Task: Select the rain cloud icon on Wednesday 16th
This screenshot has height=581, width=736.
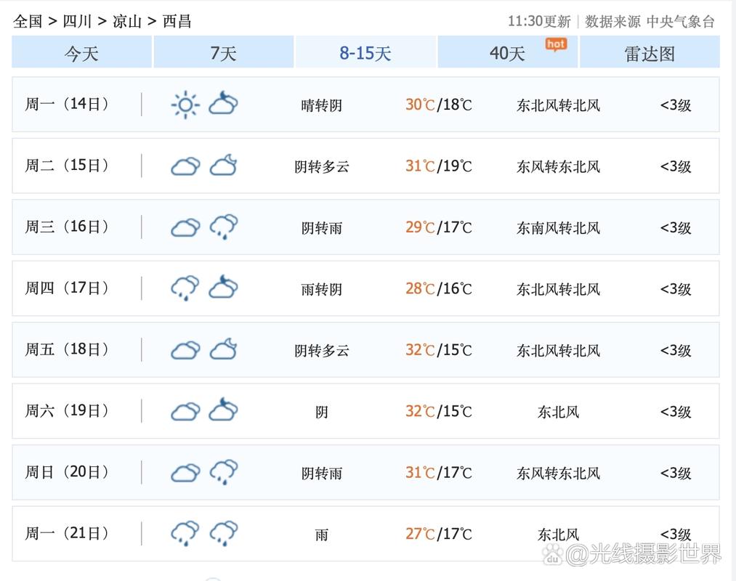Action: (x=223, y=227)
